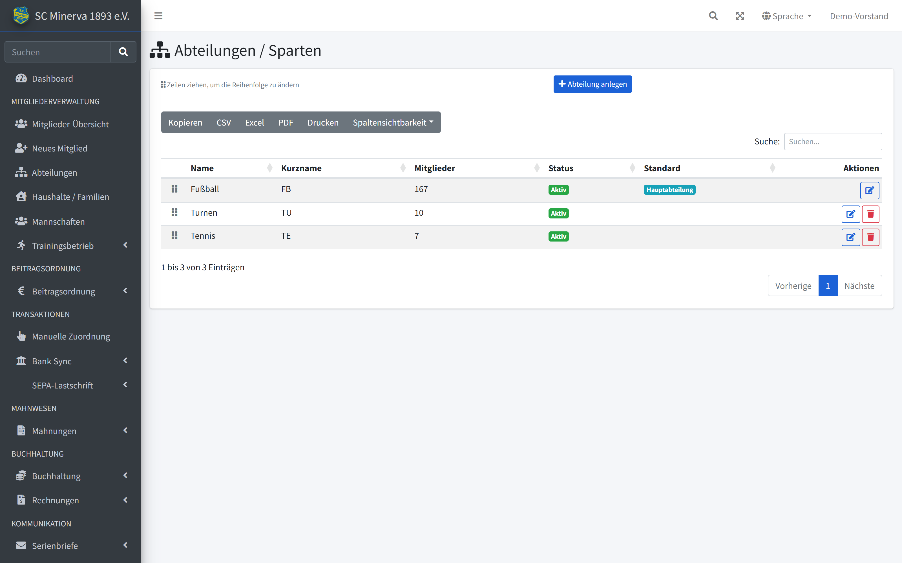Screen dimensions: 902x563
Task: Click the table Suche input field
Action: tap(833, 142)
